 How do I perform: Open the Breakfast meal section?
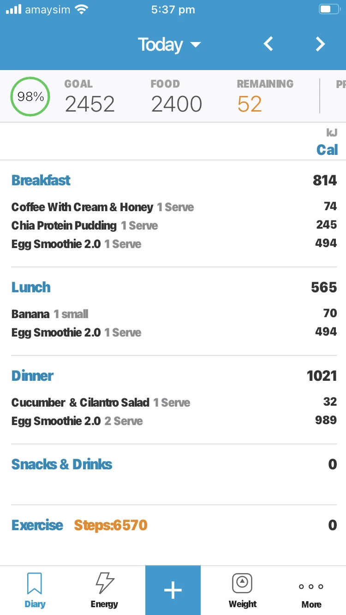(41, 180)
